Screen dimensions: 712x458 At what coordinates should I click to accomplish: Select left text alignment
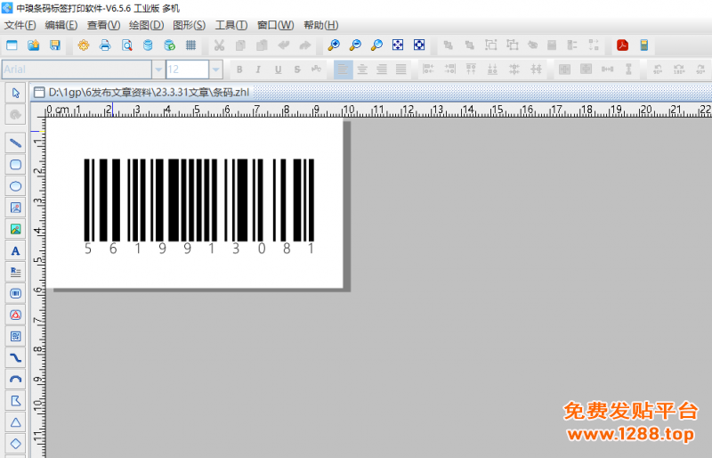[343, 70]
